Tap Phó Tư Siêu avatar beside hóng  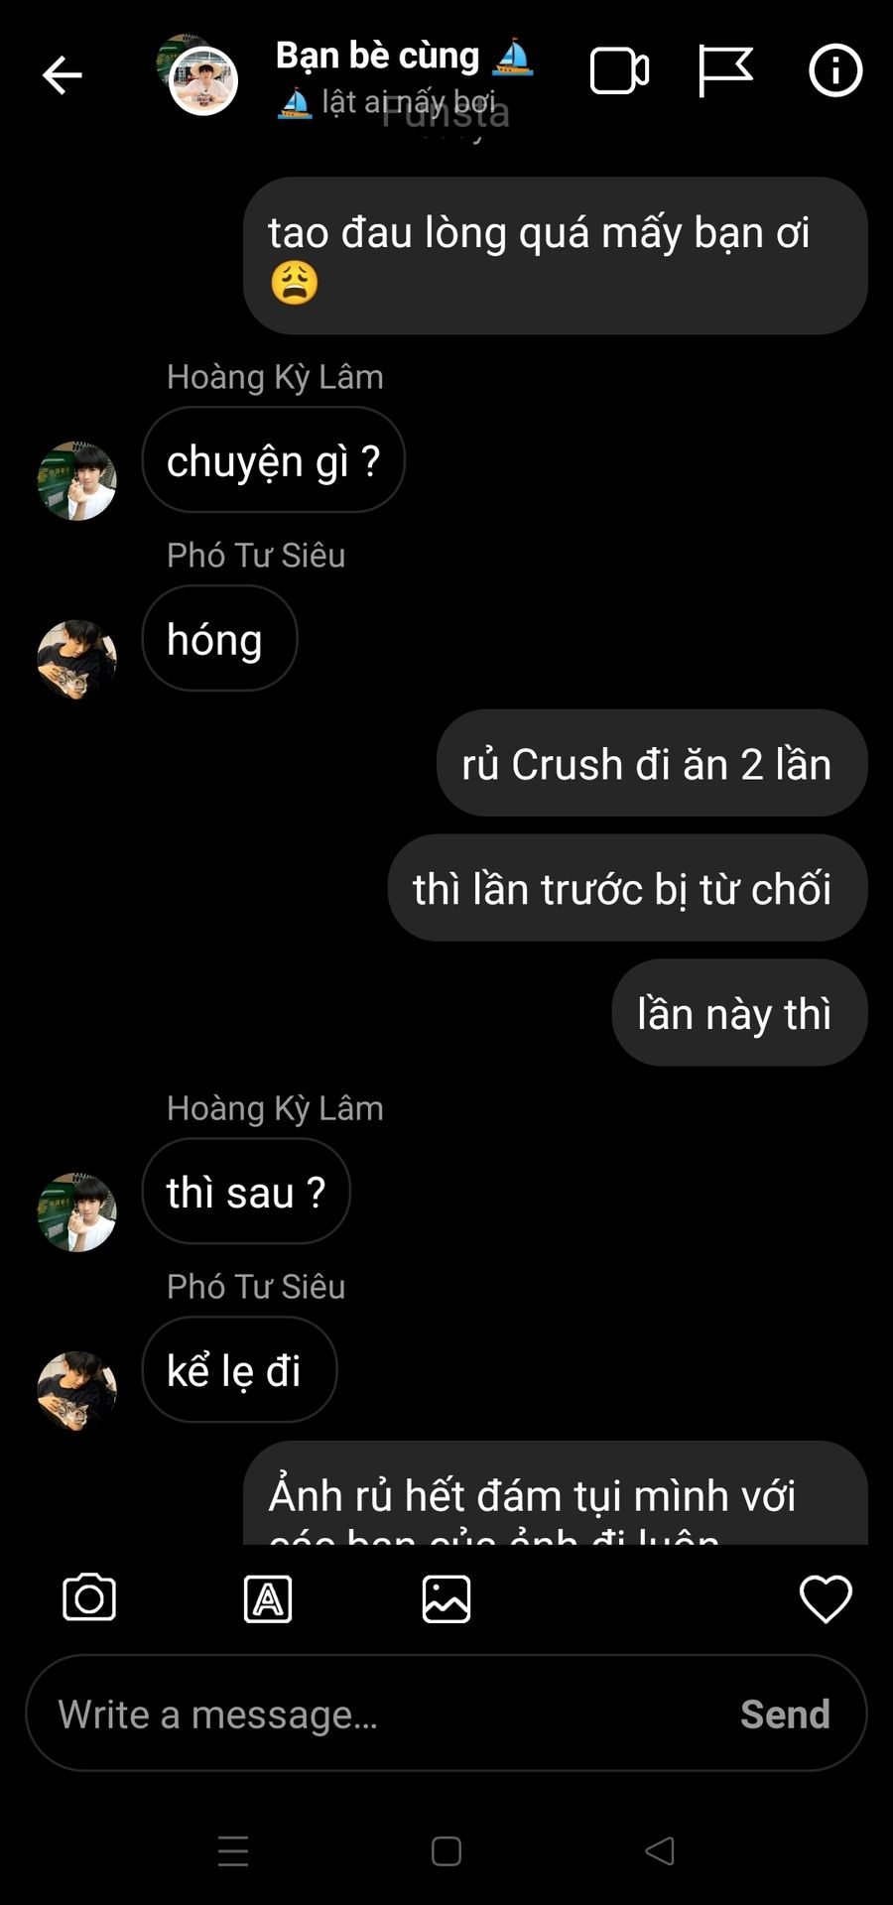tap(76, 660)
